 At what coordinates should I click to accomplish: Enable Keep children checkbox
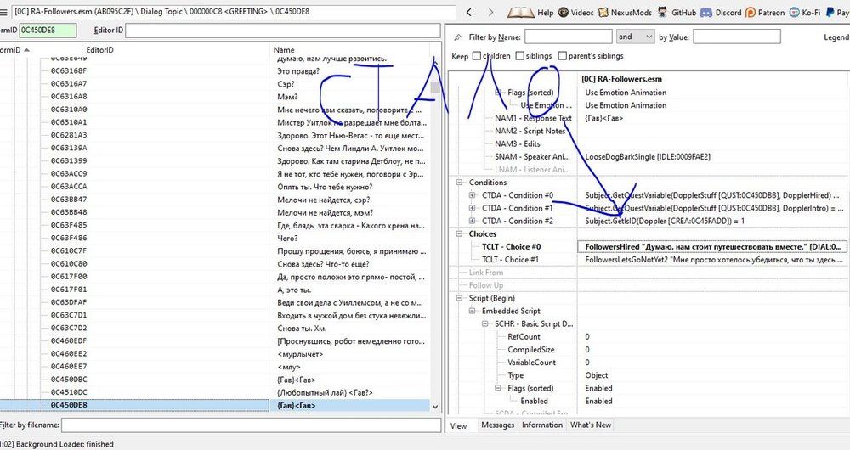477,56
